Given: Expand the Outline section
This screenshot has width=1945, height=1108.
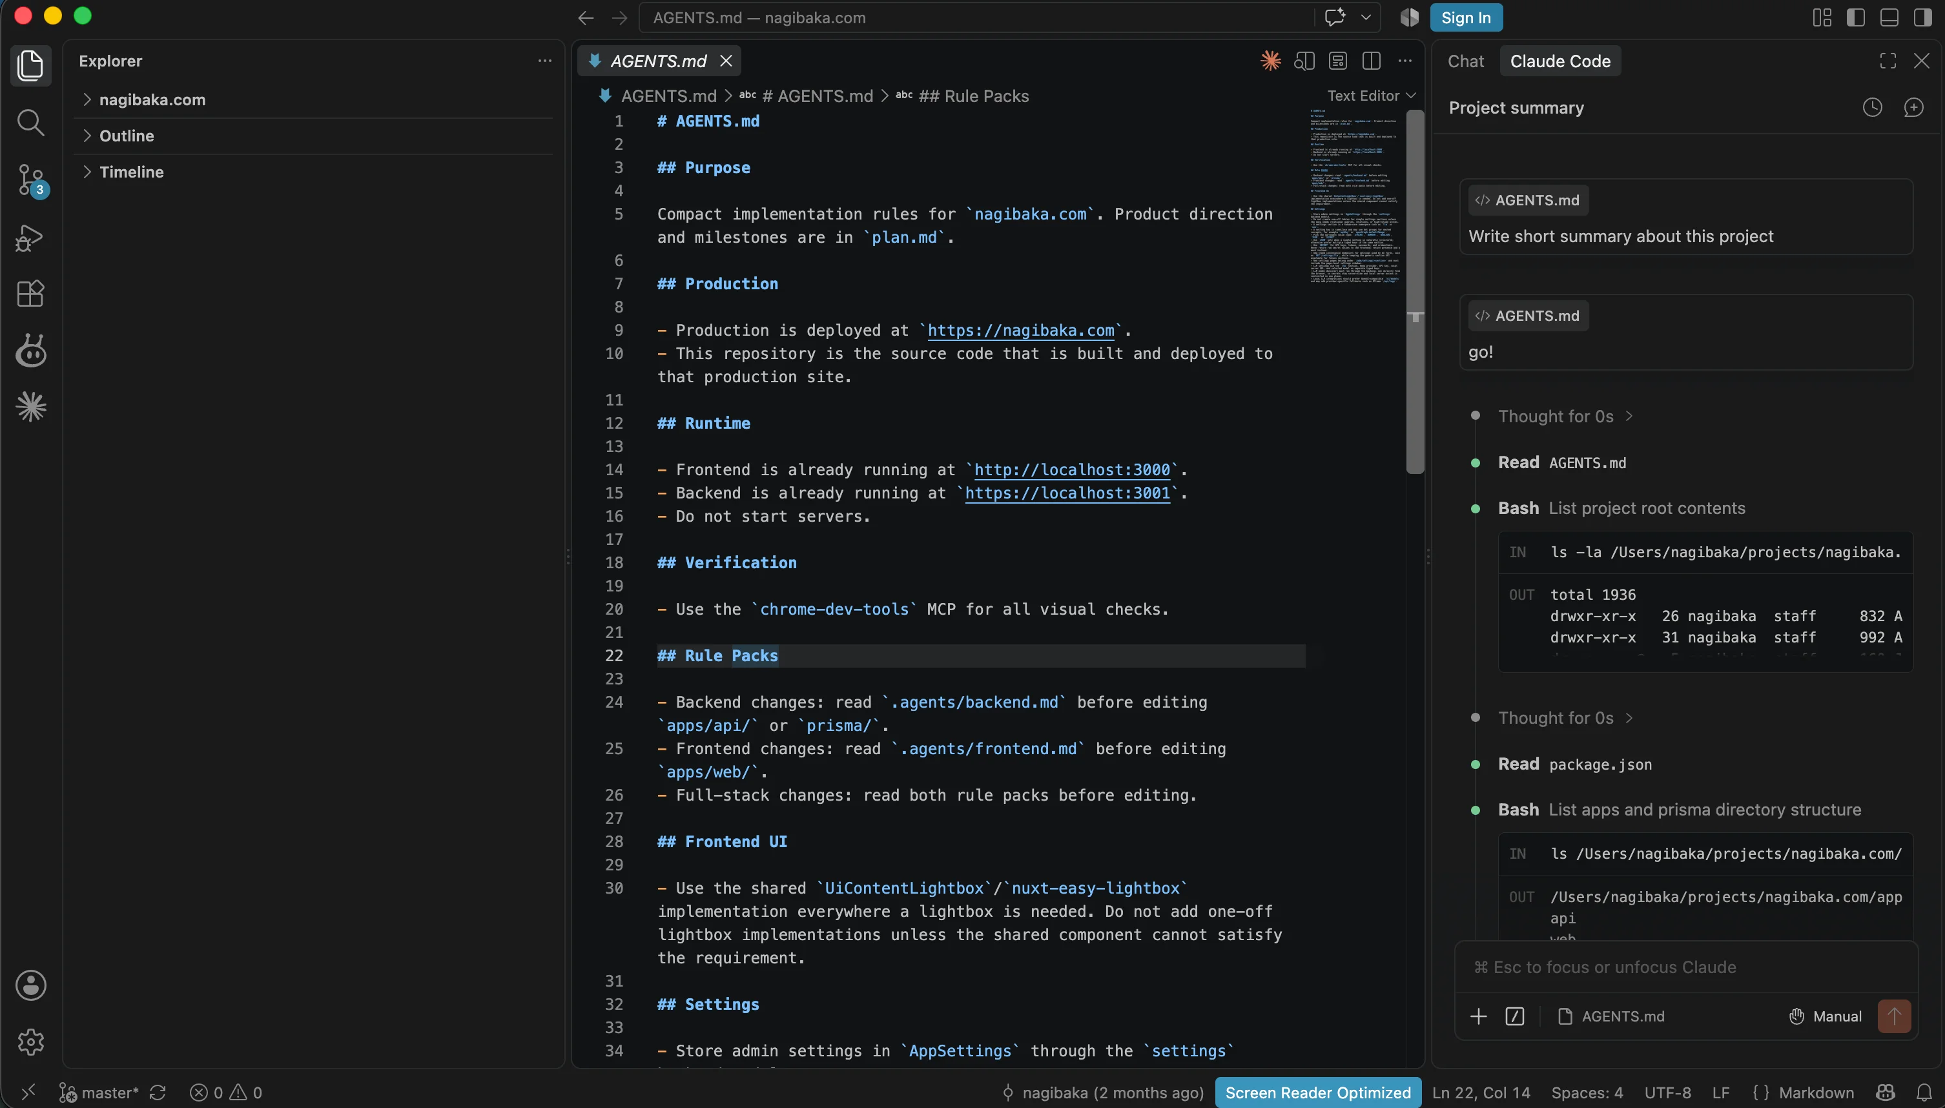Looking at the screenshot, I should coord(314,136).
